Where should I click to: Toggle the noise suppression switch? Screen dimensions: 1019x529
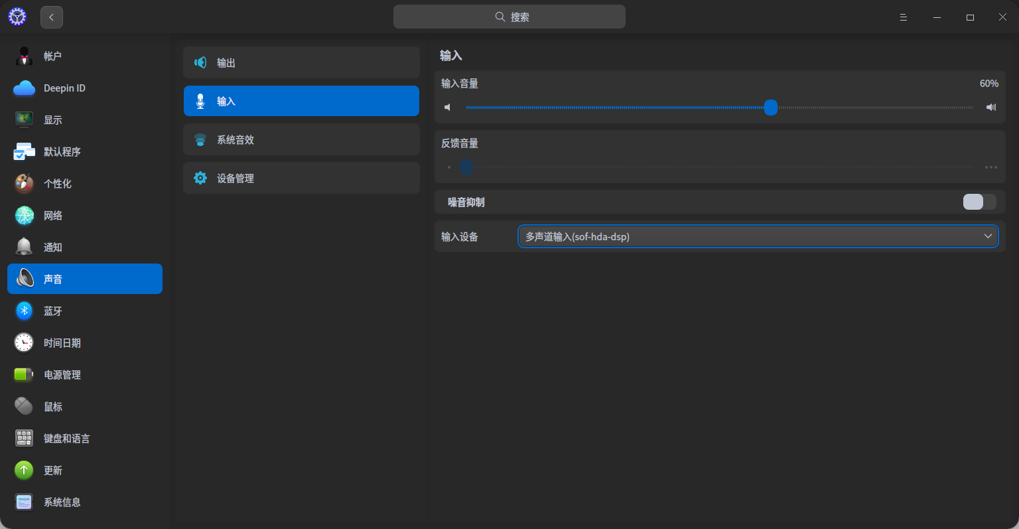click(x=979, y=202)
